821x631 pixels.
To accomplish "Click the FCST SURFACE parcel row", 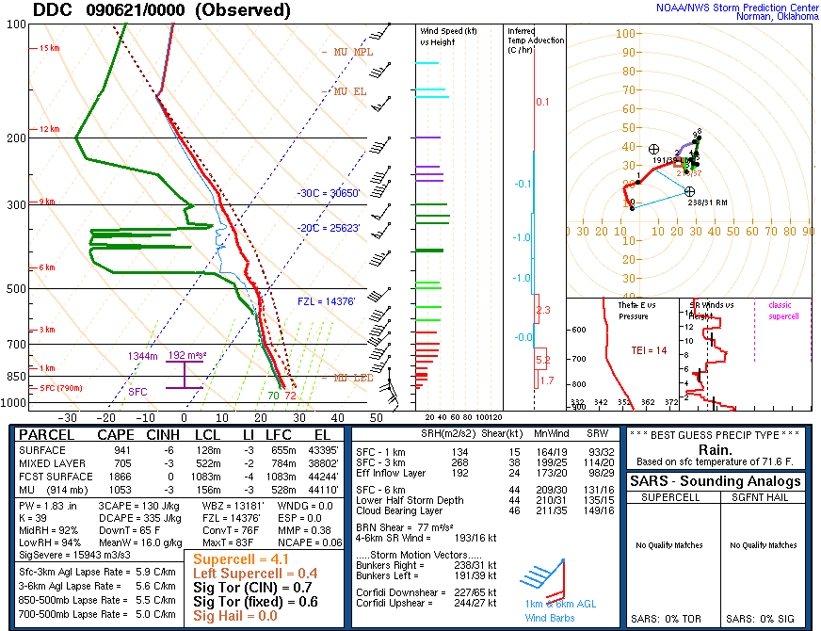I will 179,477.
